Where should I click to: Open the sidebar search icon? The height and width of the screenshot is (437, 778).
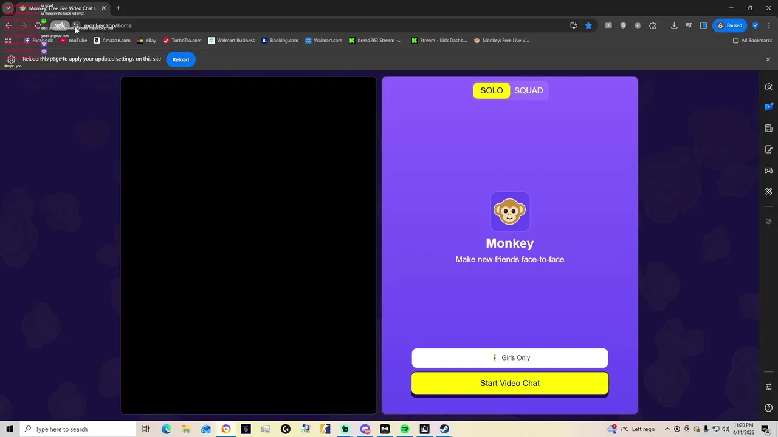point(769,87)
